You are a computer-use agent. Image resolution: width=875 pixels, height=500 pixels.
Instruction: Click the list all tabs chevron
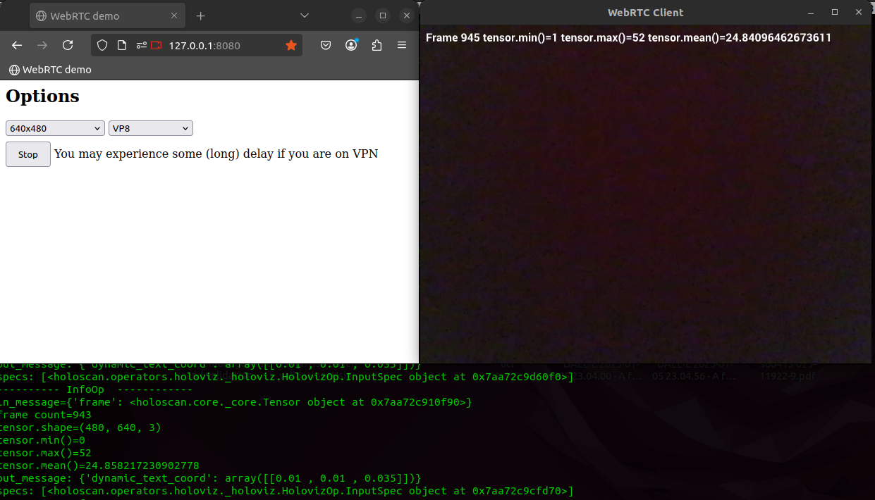(x=305, y=15)
